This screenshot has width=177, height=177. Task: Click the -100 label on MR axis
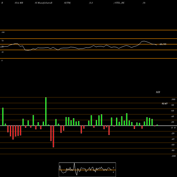173,156
